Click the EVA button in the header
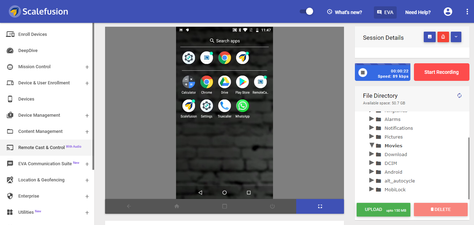 coord(385,12)
